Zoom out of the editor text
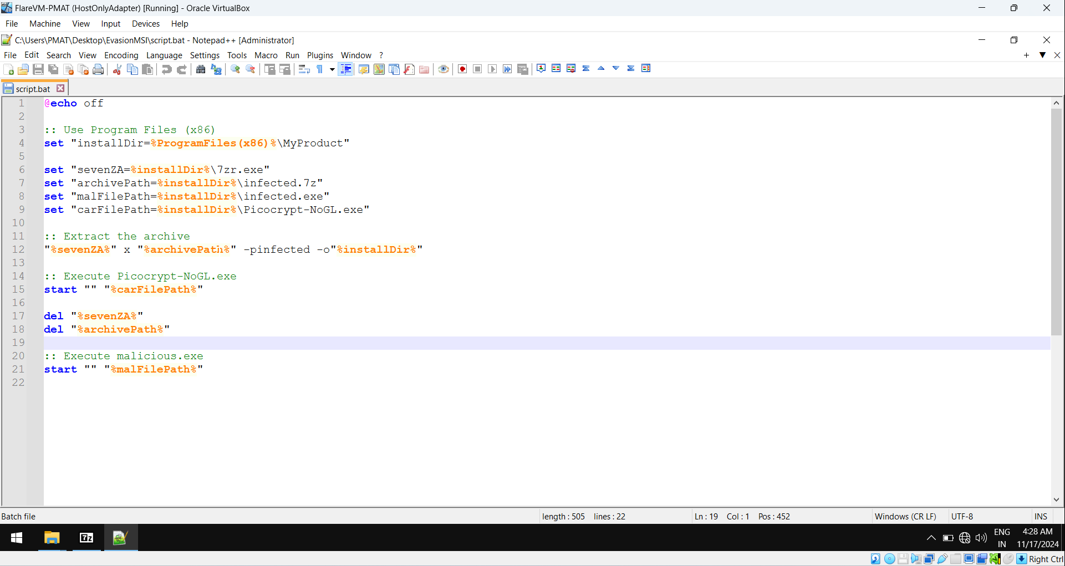This screenshot has width=1065, height=566. pyautogui.click(x=251, y=69)
